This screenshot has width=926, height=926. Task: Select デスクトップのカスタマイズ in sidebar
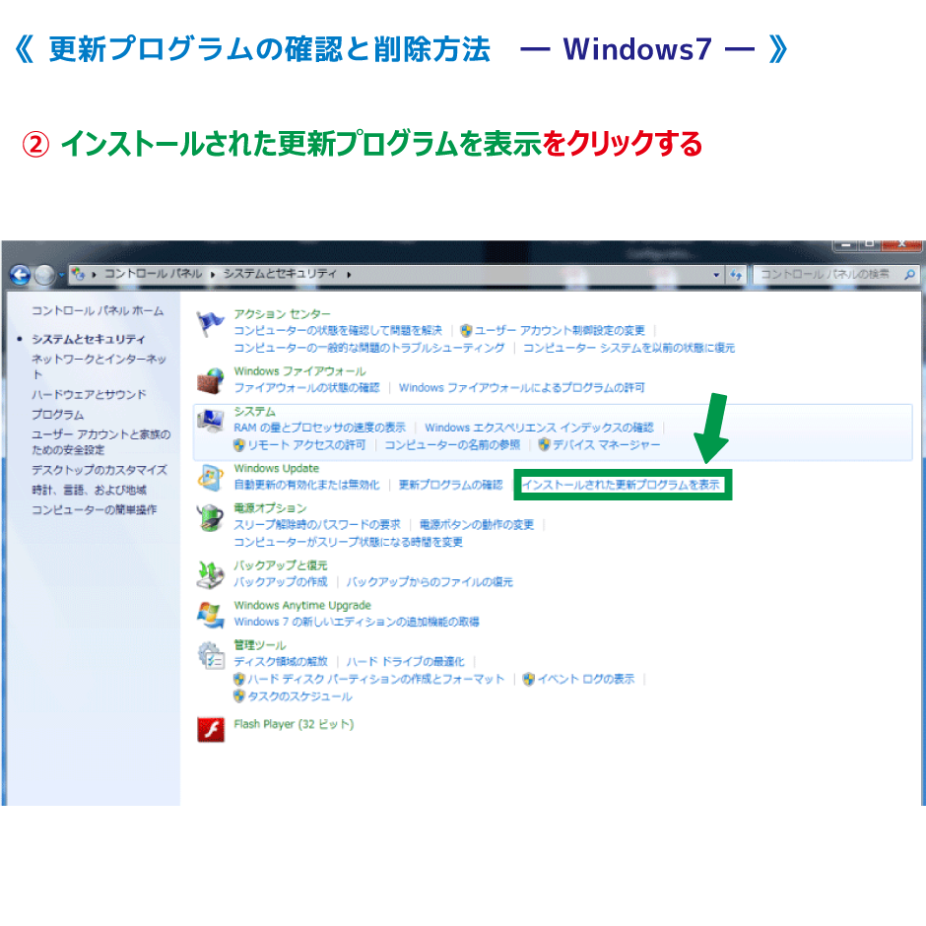pyautogui.click(x=99, y=470)
